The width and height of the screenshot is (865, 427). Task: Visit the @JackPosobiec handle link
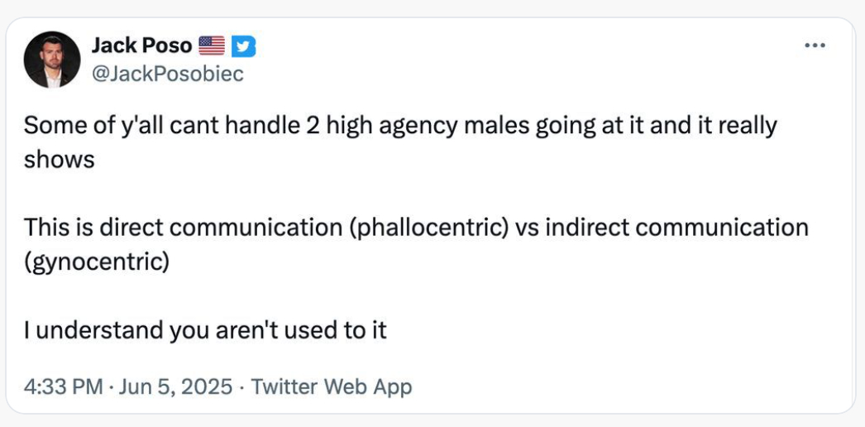point(168,74)
